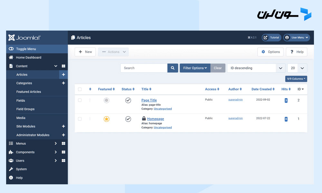Open the Tutorial link button

tap(271, 38)
